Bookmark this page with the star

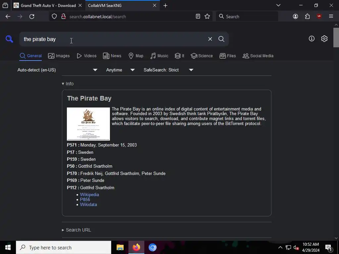click(207, 17)
